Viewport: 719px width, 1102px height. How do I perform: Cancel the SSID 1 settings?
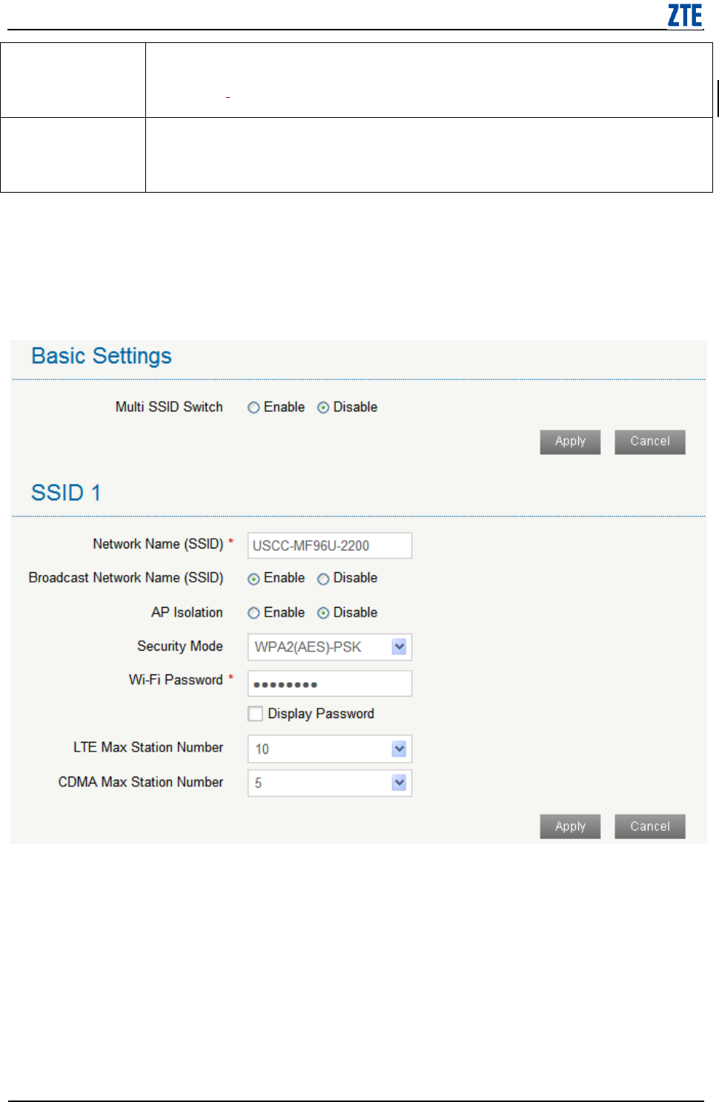click(650, 826)
